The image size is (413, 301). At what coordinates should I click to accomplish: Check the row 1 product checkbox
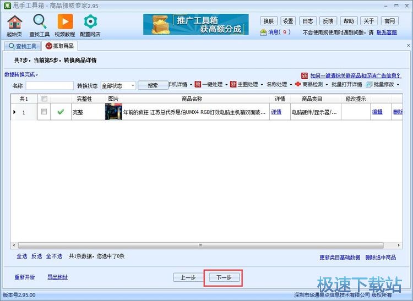(x=44, y=112)
